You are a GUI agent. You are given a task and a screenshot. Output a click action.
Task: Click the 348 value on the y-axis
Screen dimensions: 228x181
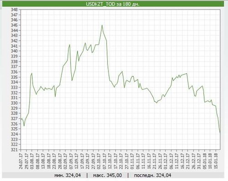coord(14,10)
